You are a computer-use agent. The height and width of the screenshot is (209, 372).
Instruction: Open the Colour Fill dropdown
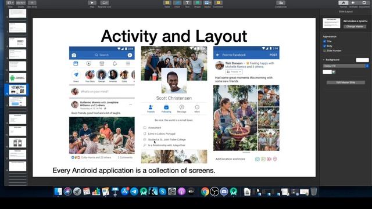coord(346,66)
